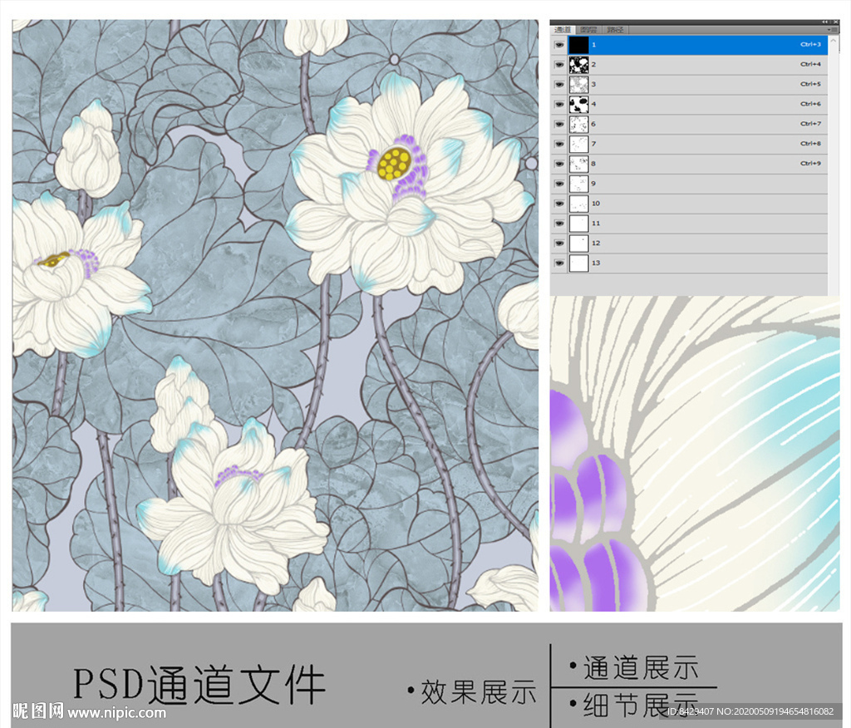Hide channel 4 via the eye icon
Screen dimensions: 851x728
coord(558,104)
